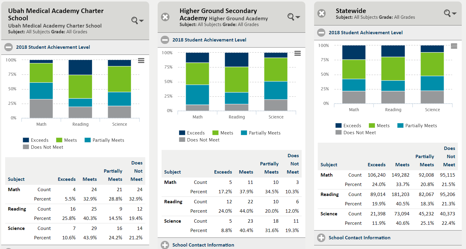466x249 pixels.
Task: Click Science axis label in Ubah chart
Action: pos(120,124)
